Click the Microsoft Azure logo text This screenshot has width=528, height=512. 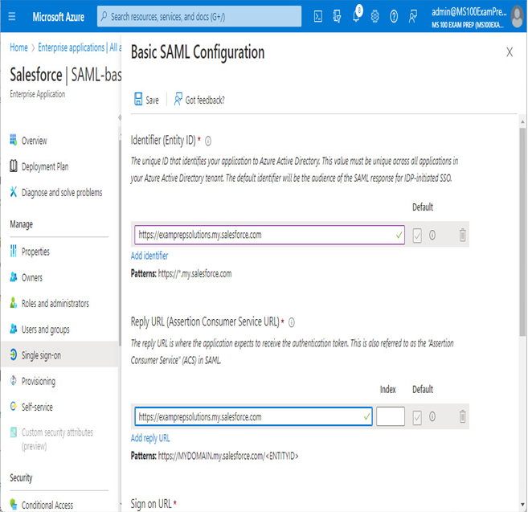click(58, 17)
